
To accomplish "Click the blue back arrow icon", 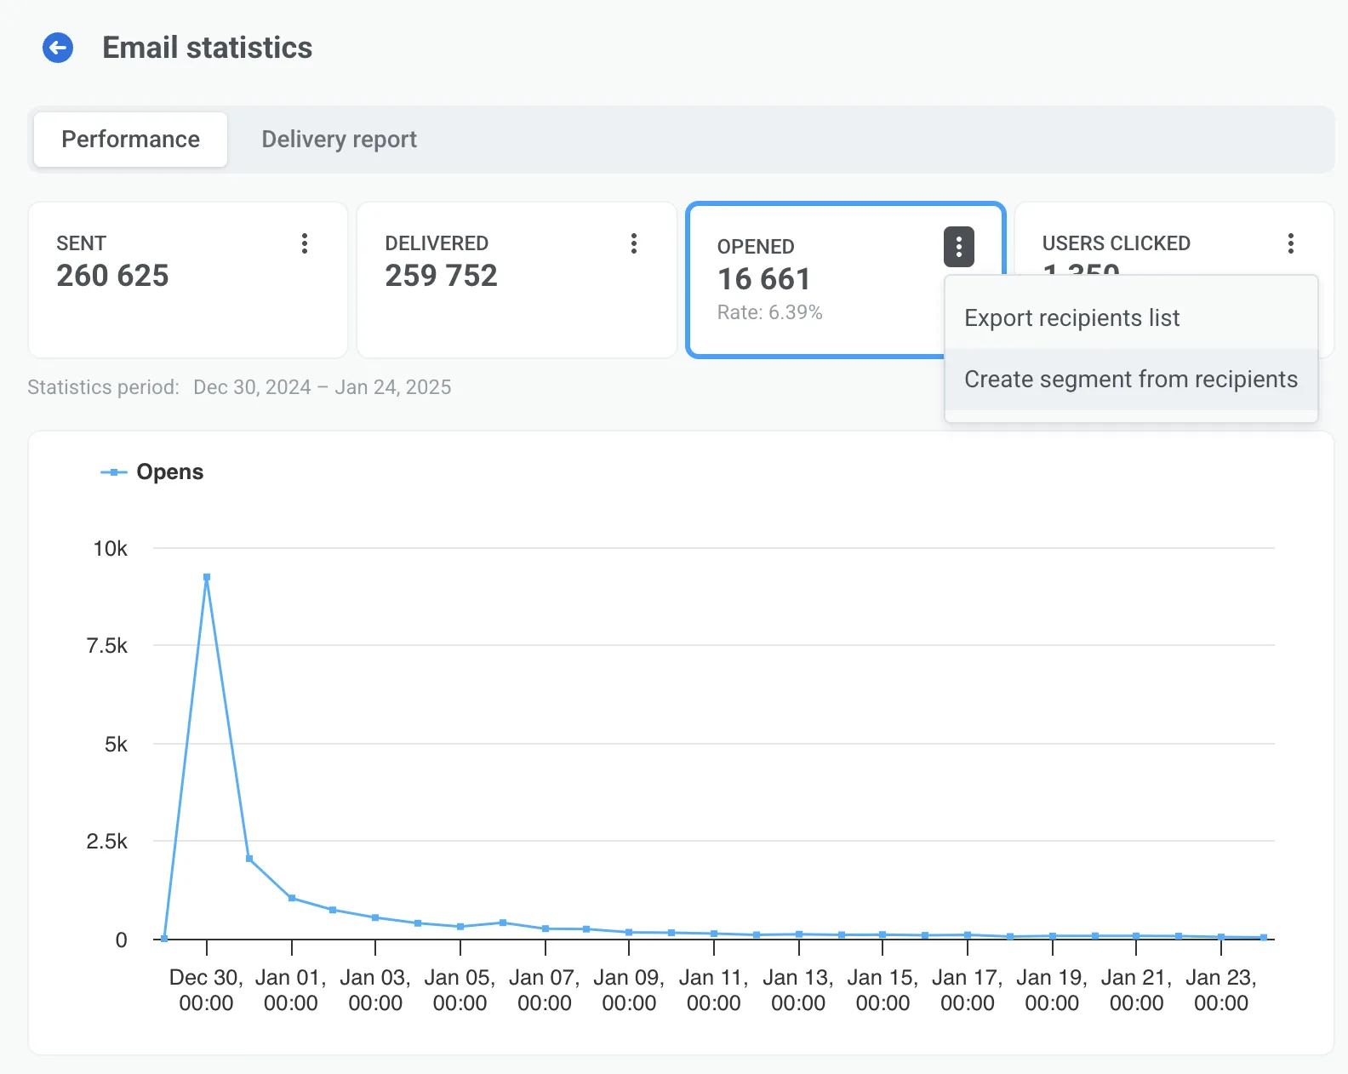I will click(58, 49).
